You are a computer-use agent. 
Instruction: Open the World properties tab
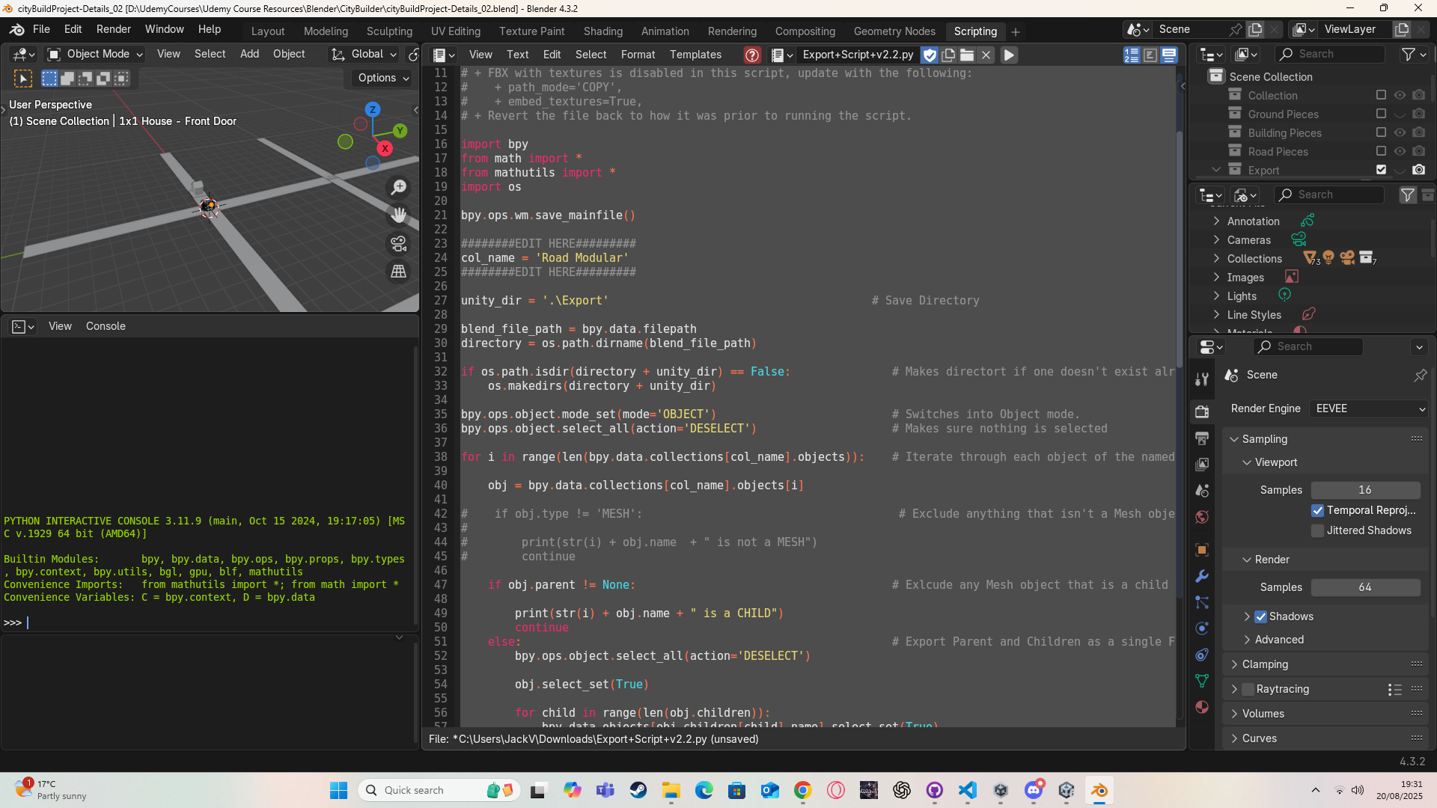click(1202, 517)
